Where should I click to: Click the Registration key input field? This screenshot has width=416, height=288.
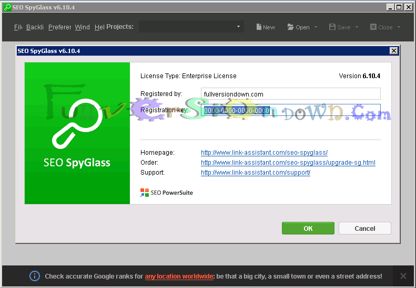[291, 110]
